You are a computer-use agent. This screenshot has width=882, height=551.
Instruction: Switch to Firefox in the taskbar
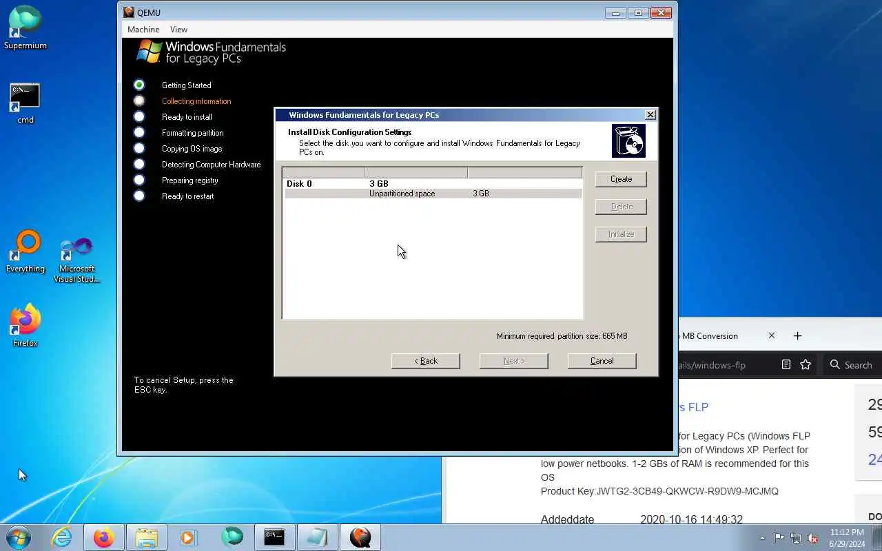click(x=104, y=537)
